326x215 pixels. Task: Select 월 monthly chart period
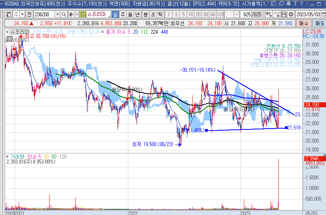coord(130,15)
